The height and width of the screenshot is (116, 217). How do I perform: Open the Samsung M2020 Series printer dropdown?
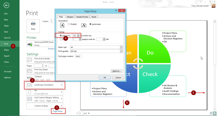pos(41,44)
